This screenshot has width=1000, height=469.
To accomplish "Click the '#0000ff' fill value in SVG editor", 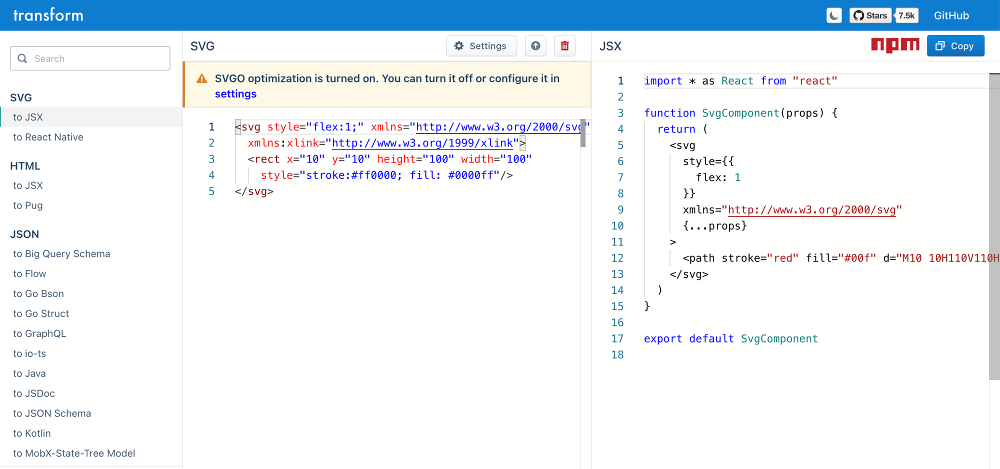I will tap(470, 175).
